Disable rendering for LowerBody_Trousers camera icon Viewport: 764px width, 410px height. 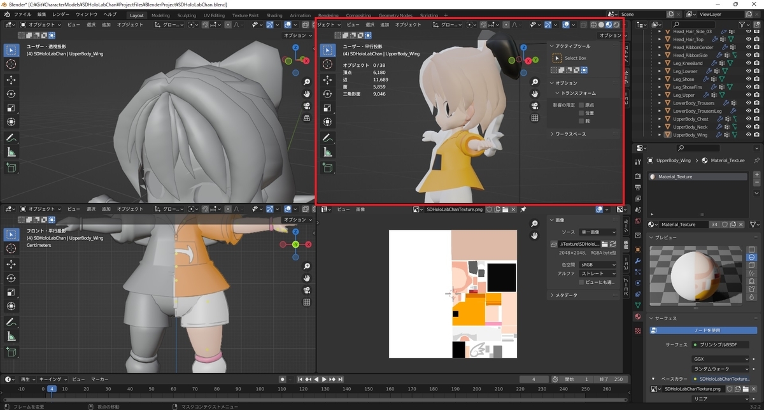[x=758, y=103]
